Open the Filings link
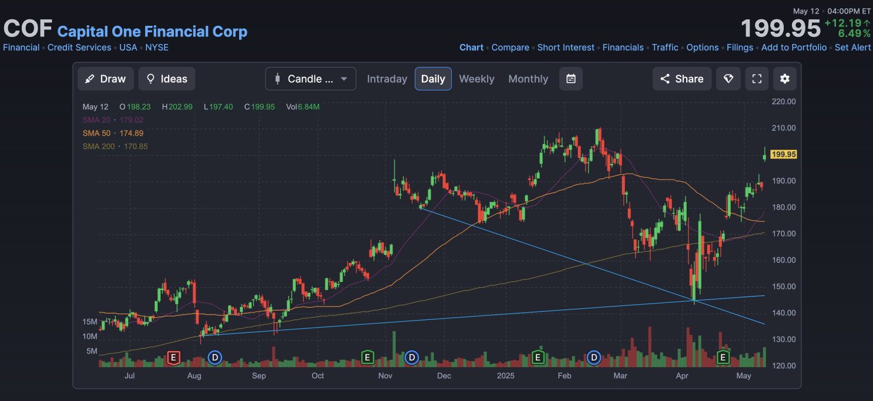 740,48
